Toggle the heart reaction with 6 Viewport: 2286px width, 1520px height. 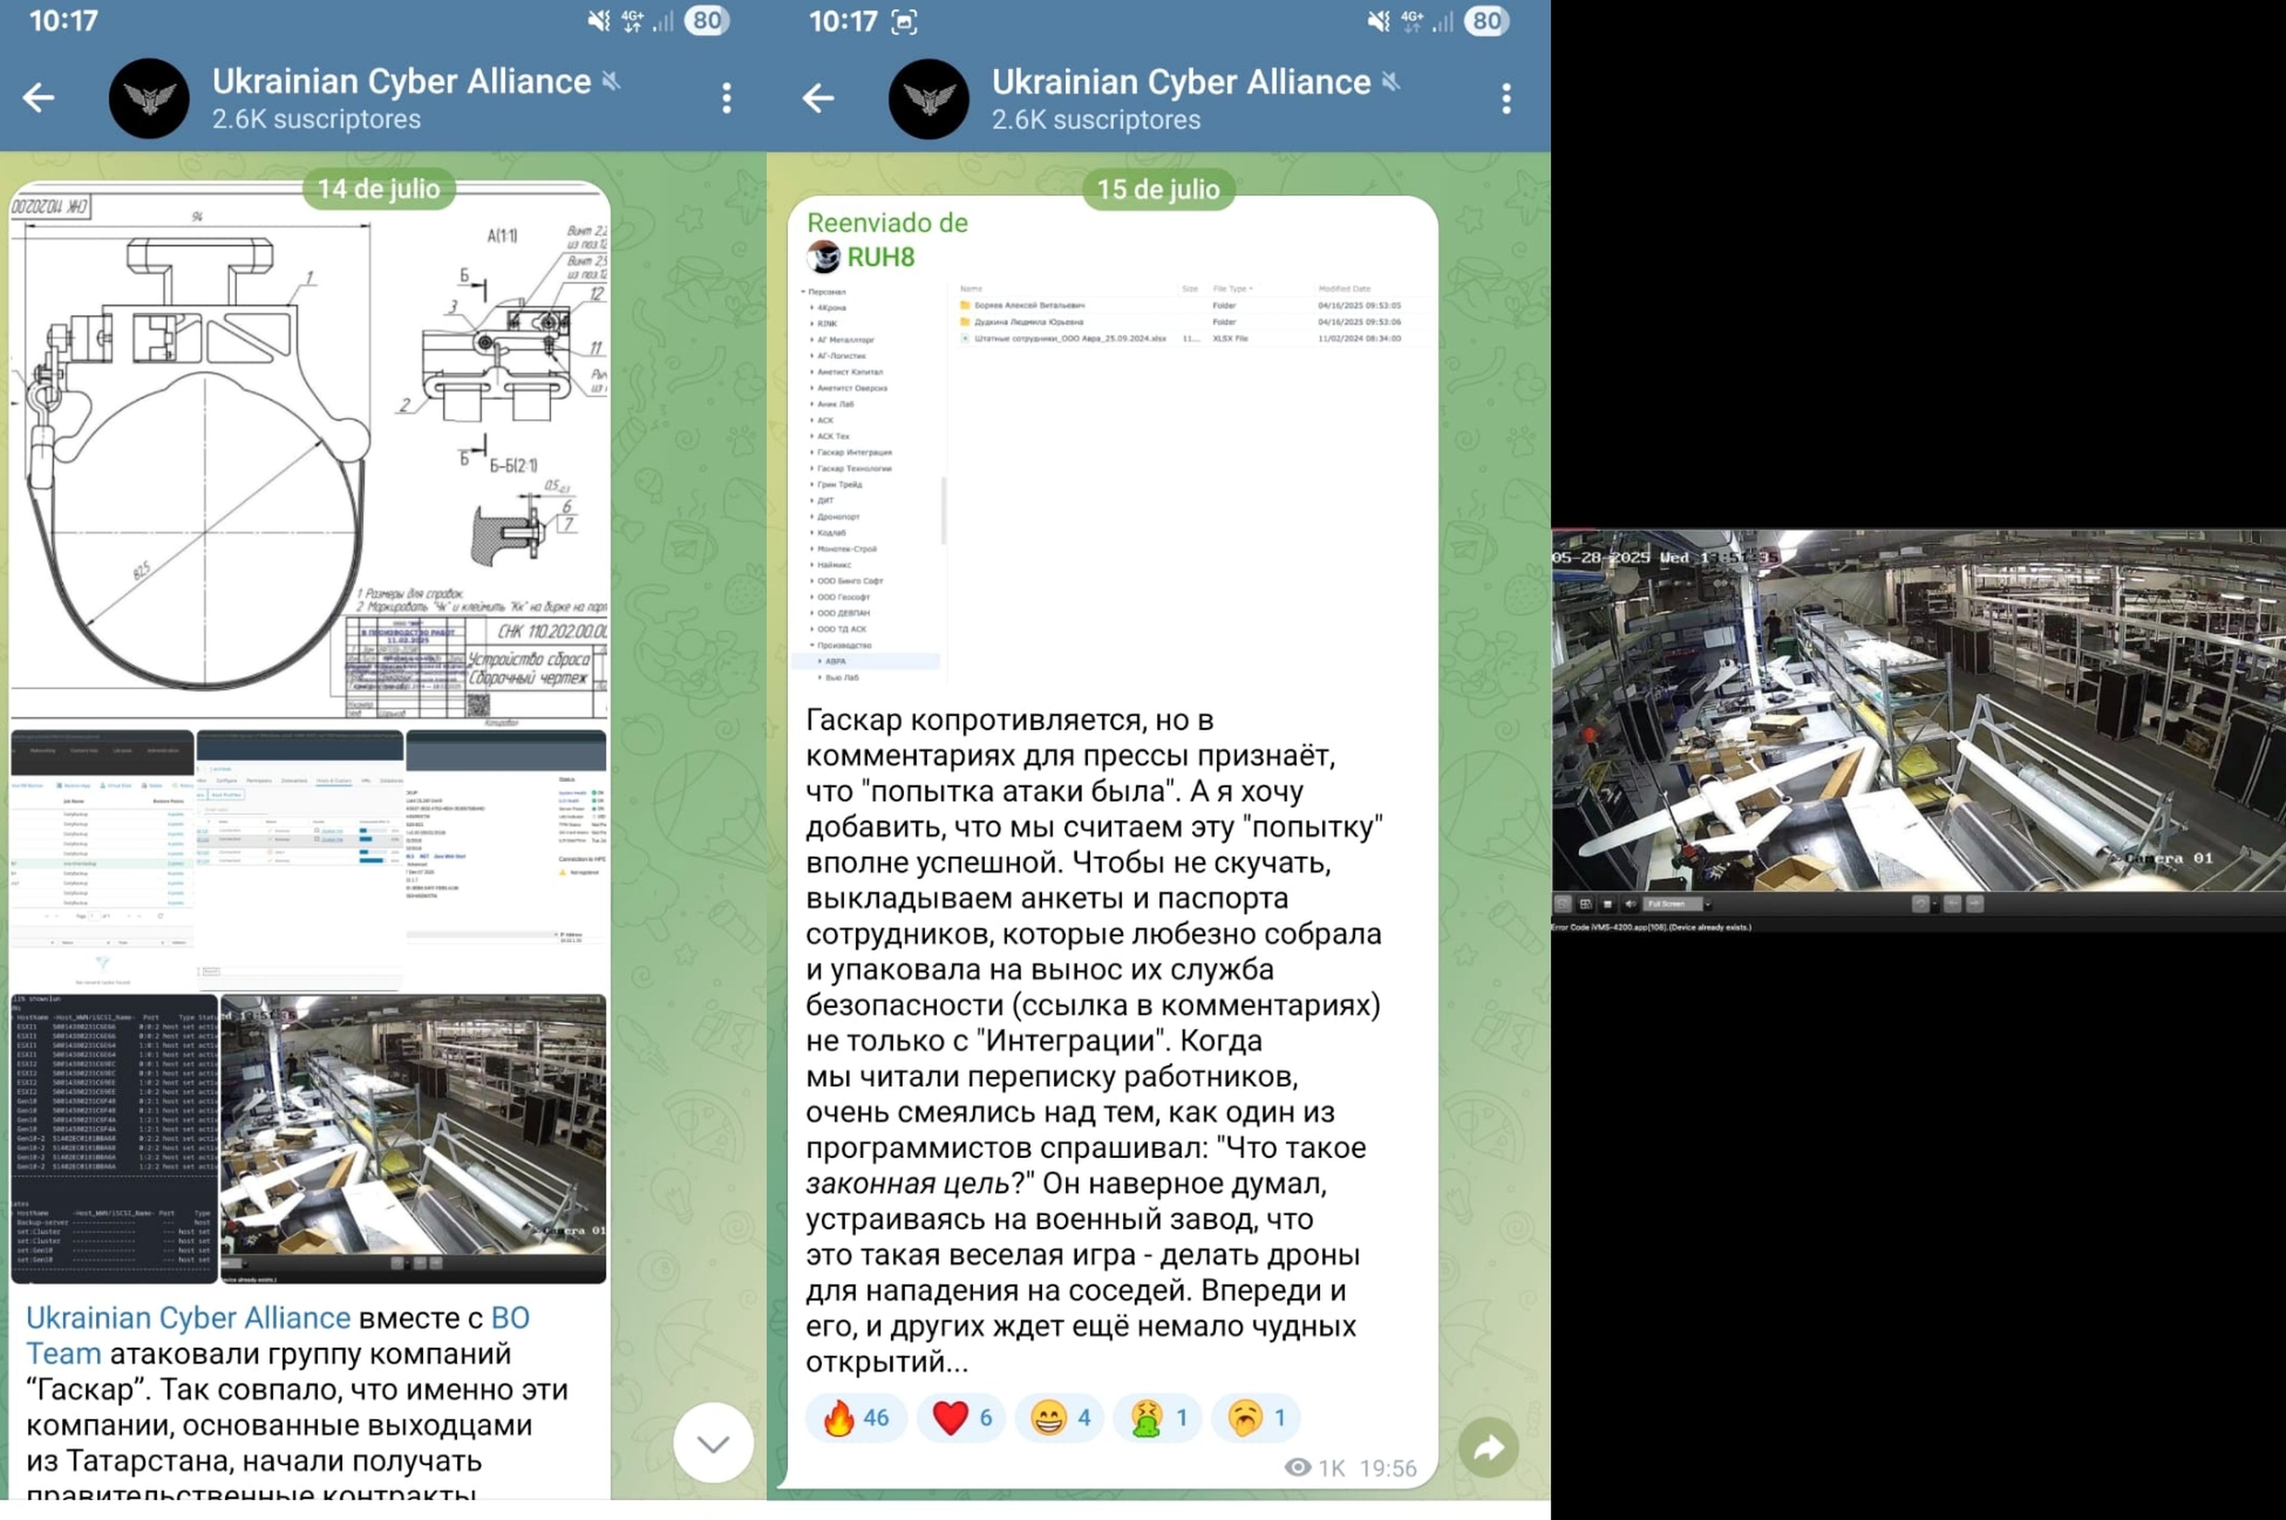(x=961, y=1418)
